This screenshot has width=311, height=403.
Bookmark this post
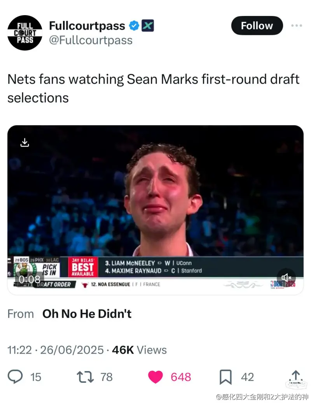[x=225, y=377]
